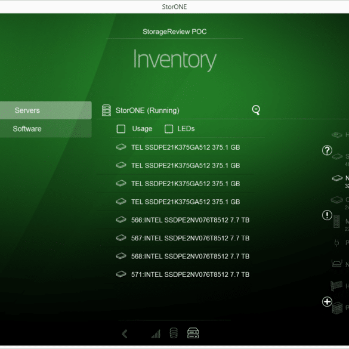Select the stacked layers category icon
Image resolution: width=349 pixels, height=349 pixels.
(x=337, y=308)
